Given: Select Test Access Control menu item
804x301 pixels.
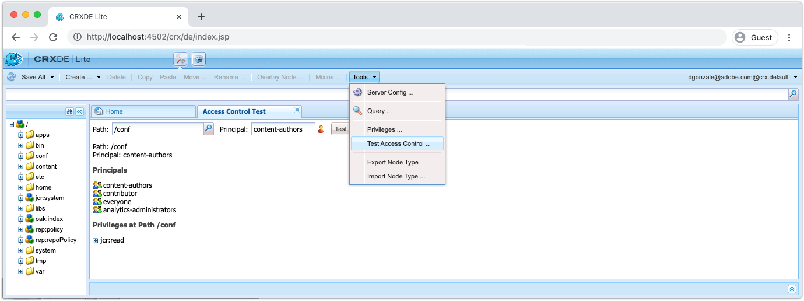Looking at the screenshot, I should 397,143.
